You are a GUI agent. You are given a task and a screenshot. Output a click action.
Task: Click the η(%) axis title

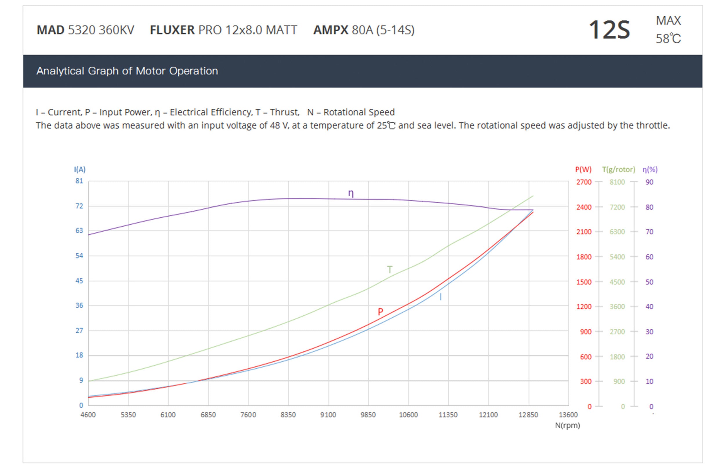(650, 169)
